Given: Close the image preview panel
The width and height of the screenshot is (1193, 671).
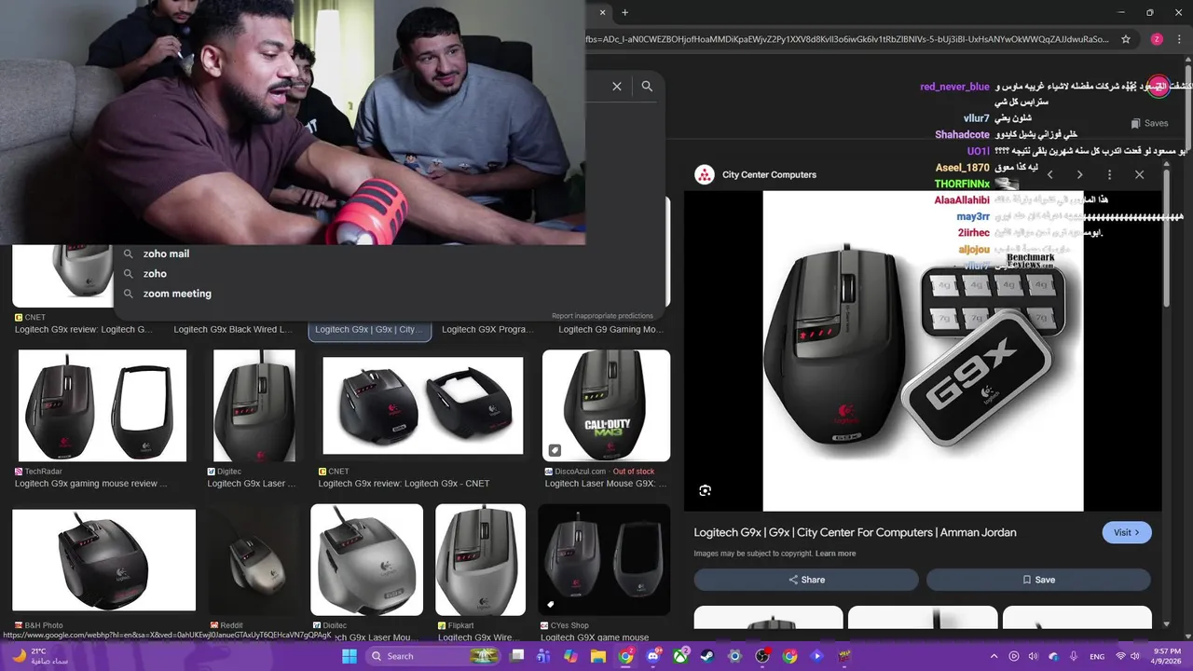Looking at the screenshot, I should click(x=1139, y=174).
